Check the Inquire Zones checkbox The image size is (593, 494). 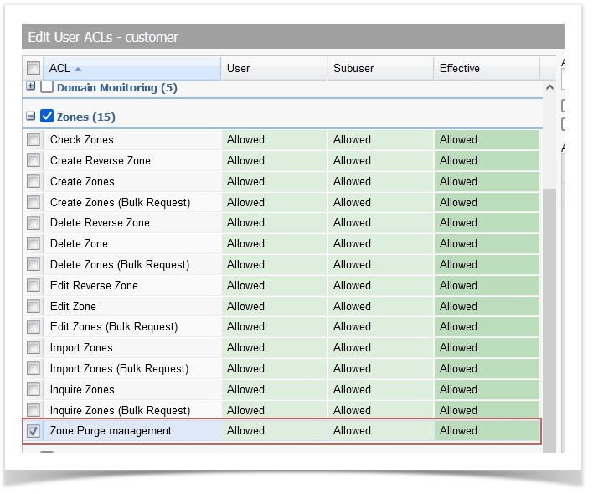(34, 389)
